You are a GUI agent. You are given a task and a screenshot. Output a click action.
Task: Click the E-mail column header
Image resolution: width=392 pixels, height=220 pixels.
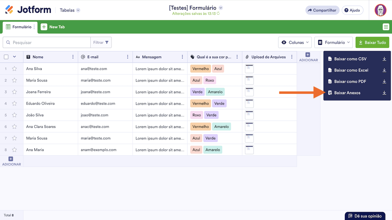tap(105, 57)
